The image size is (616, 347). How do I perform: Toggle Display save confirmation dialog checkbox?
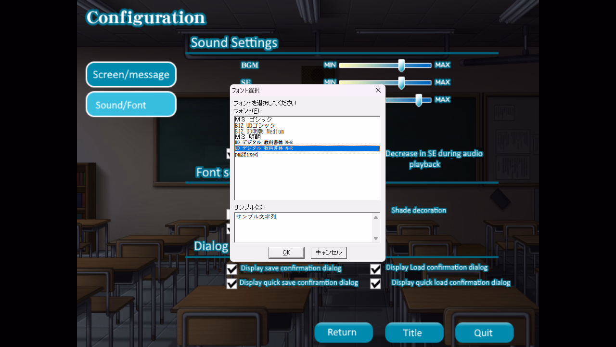coord(232,269)
